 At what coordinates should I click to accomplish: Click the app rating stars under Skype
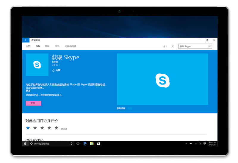(56, 65)
